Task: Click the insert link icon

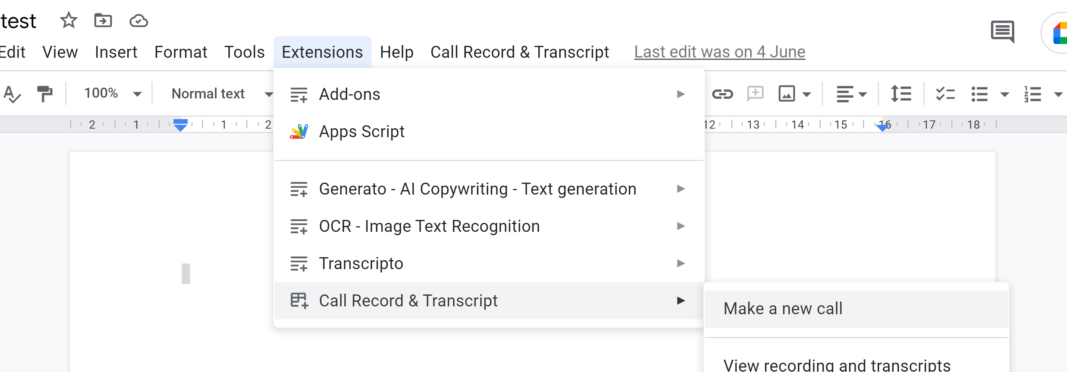Action: tap(722, 94)
